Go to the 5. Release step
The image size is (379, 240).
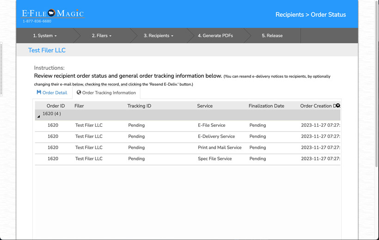(x=272, y=36)
